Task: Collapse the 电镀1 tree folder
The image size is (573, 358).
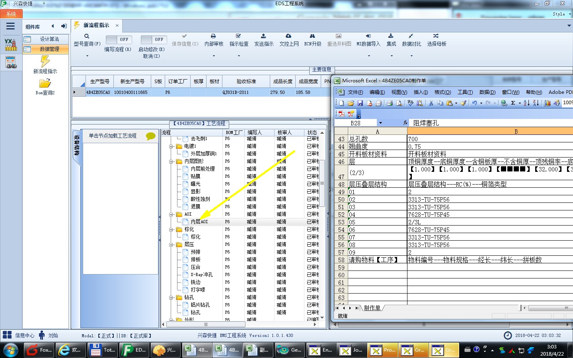Action: pos(171,146)
